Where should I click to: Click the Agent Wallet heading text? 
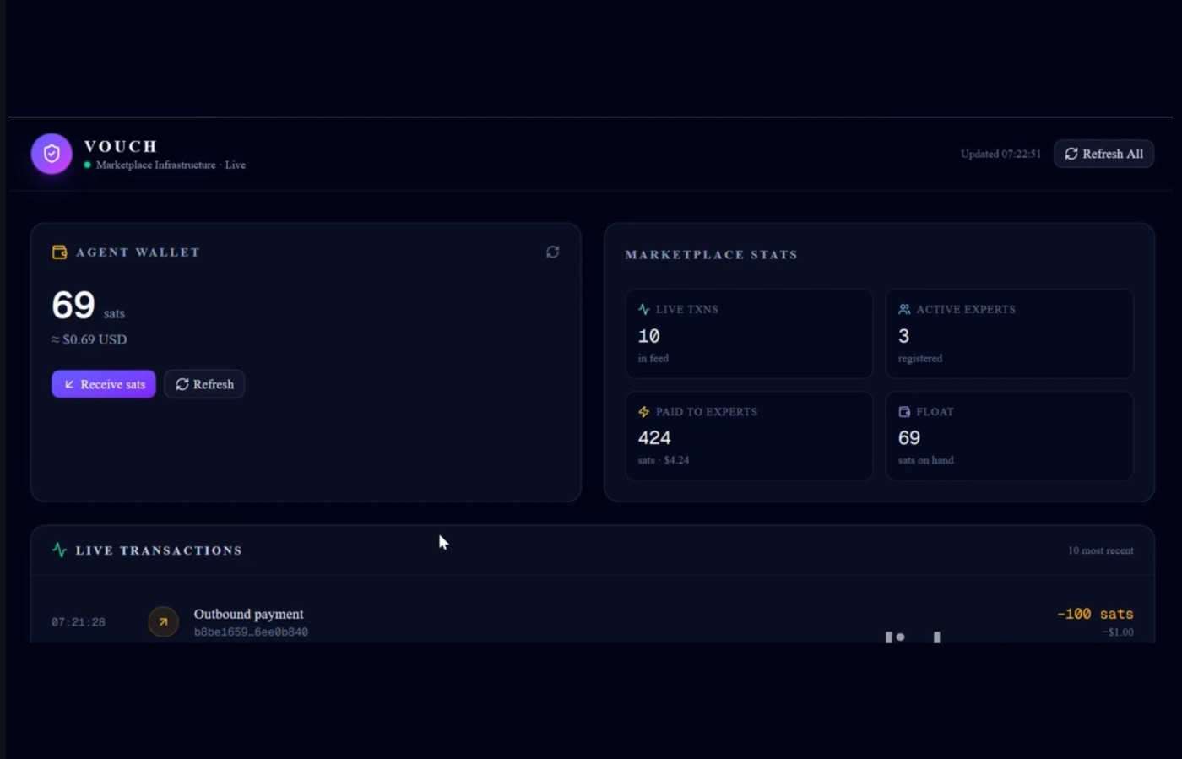click(x=138, y=252)
